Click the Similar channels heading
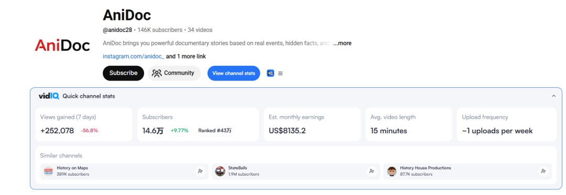566x195 pixels. [x=61, y=155]
